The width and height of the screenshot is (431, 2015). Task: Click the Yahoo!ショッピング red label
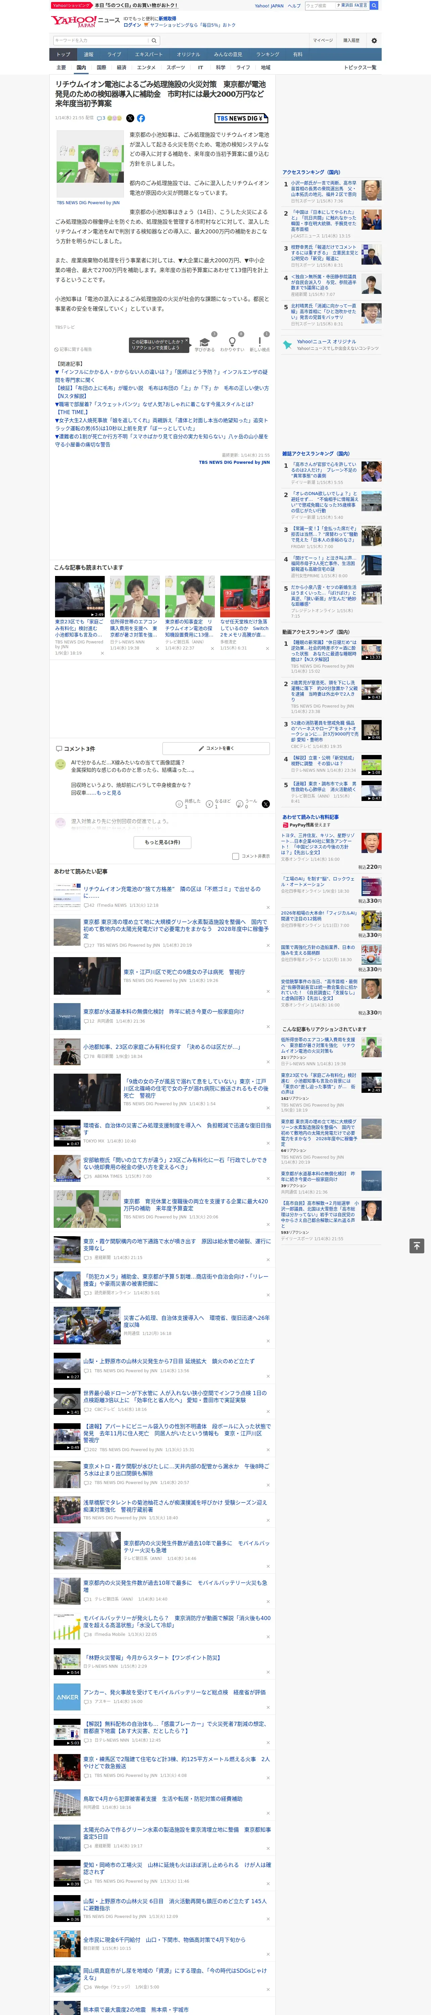(71, 5)
